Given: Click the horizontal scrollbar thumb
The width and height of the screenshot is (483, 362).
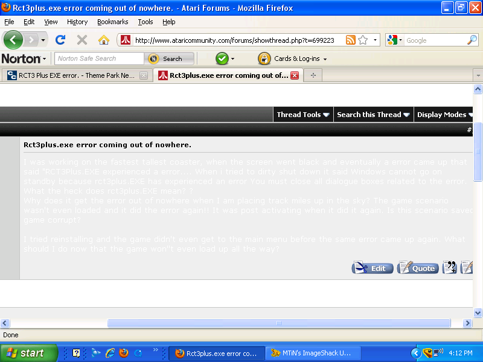Looking at the screenshot, I should coord(279,323).
